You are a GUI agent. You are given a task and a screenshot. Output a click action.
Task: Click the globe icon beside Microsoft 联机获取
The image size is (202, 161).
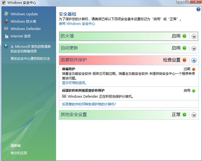(6, 46)
